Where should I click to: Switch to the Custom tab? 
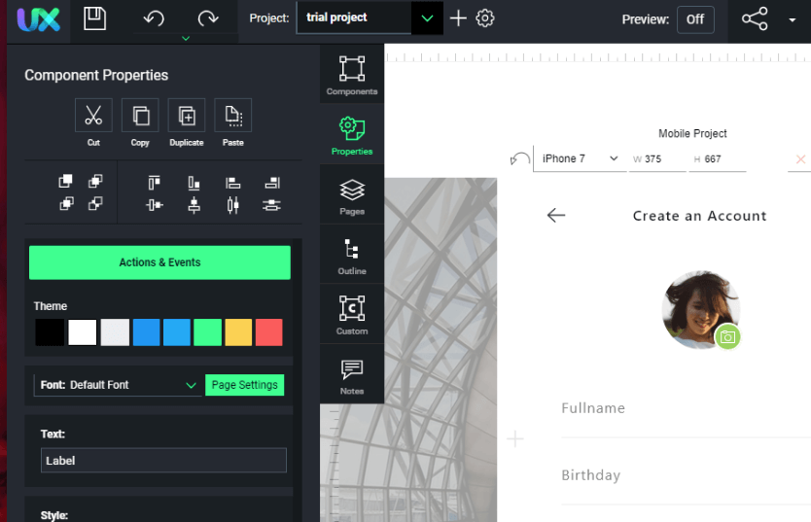coord(352,315)
